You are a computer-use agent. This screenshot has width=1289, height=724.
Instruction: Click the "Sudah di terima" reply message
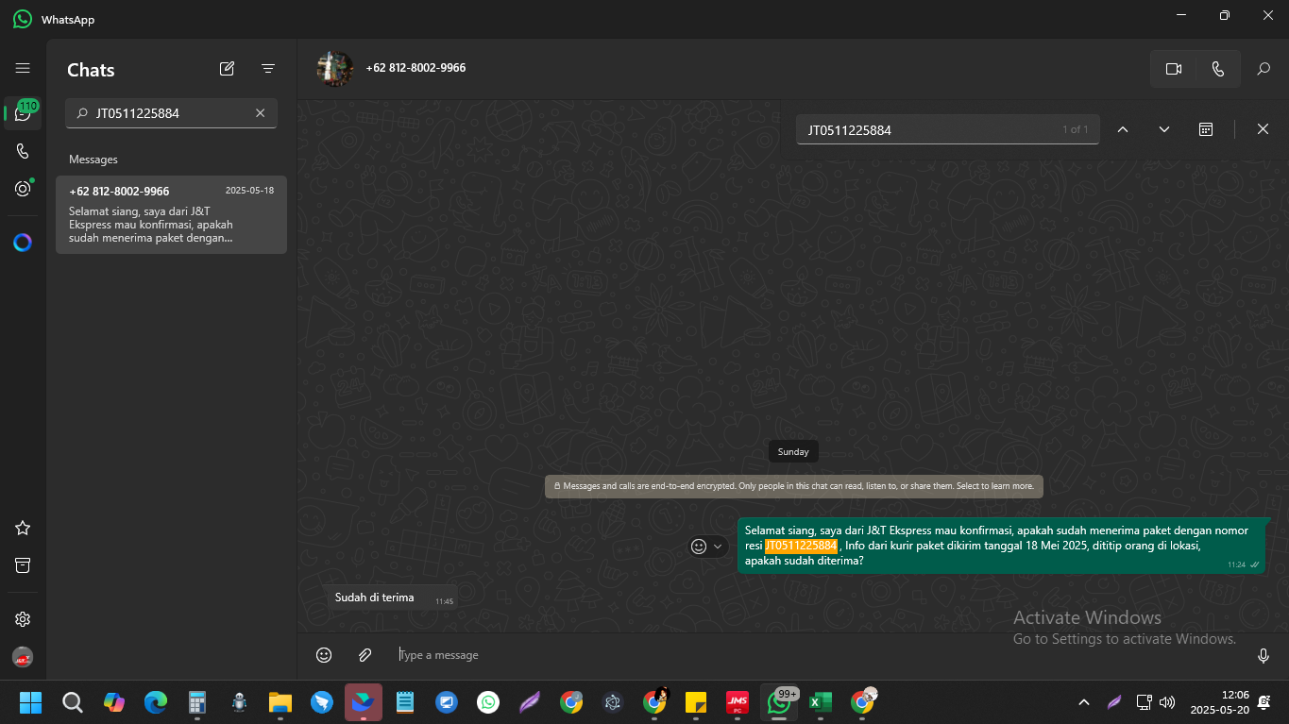pyautogui.click(x=393, y=598)
